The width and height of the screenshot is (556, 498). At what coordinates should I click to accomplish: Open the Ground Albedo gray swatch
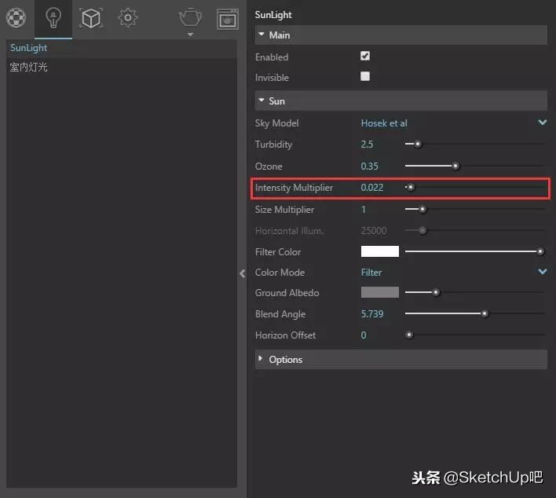(380, 292)
